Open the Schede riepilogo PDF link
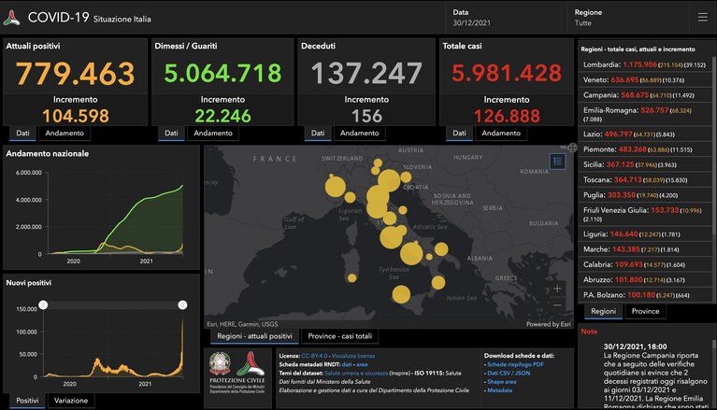717x410 pixels. point(515,364)
